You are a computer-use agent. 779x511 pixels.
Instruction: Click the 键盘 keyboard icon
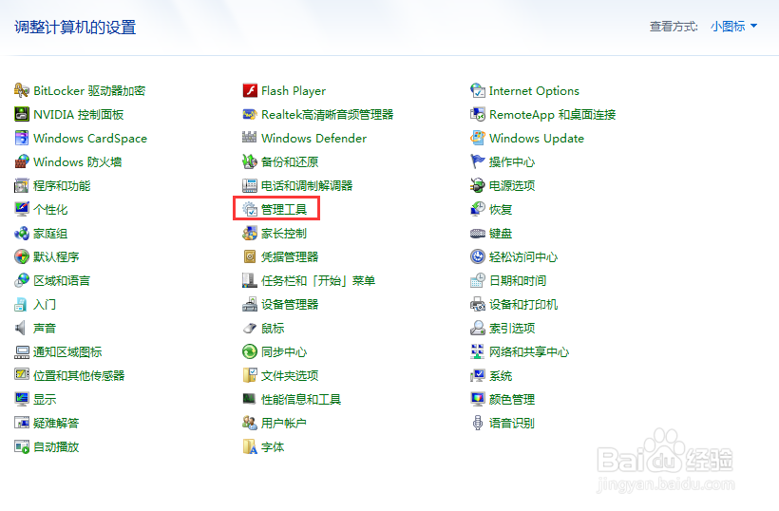[x=478, y=234]
